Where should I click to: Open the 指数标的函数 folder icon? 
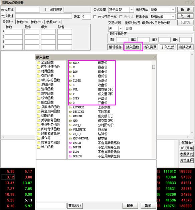pyautogui.click(x=39, y=107)
